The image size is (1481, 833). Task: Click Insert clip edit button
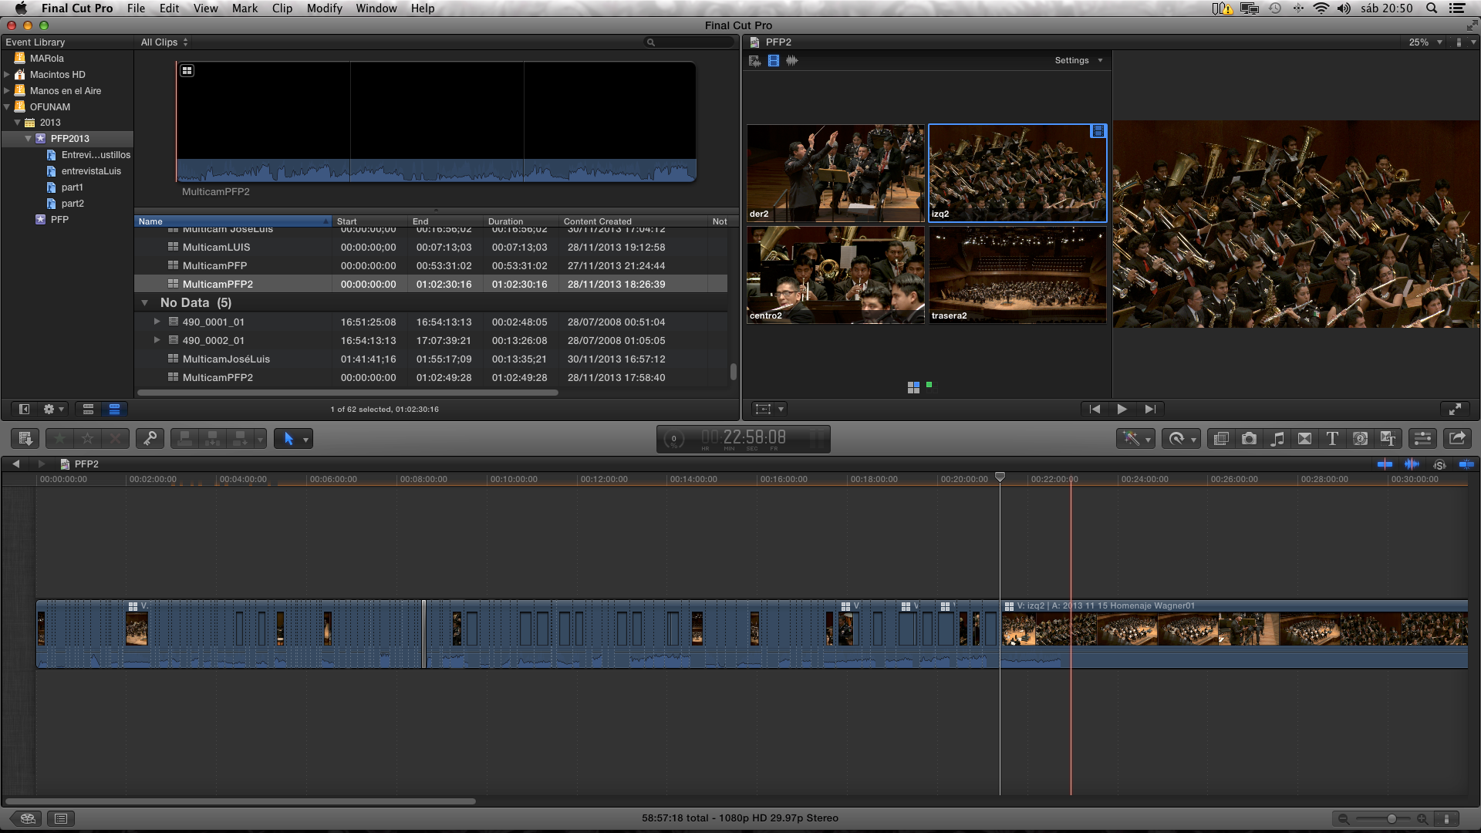[213, 439]
